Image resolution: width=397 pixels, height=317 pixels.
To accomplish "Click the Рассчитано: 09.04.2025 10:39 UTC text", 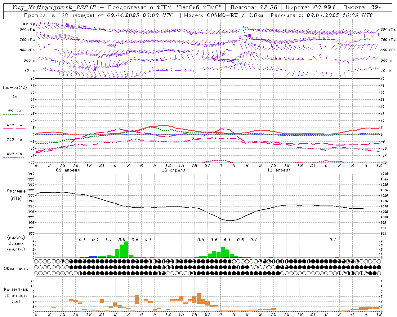I will [322, 15].
